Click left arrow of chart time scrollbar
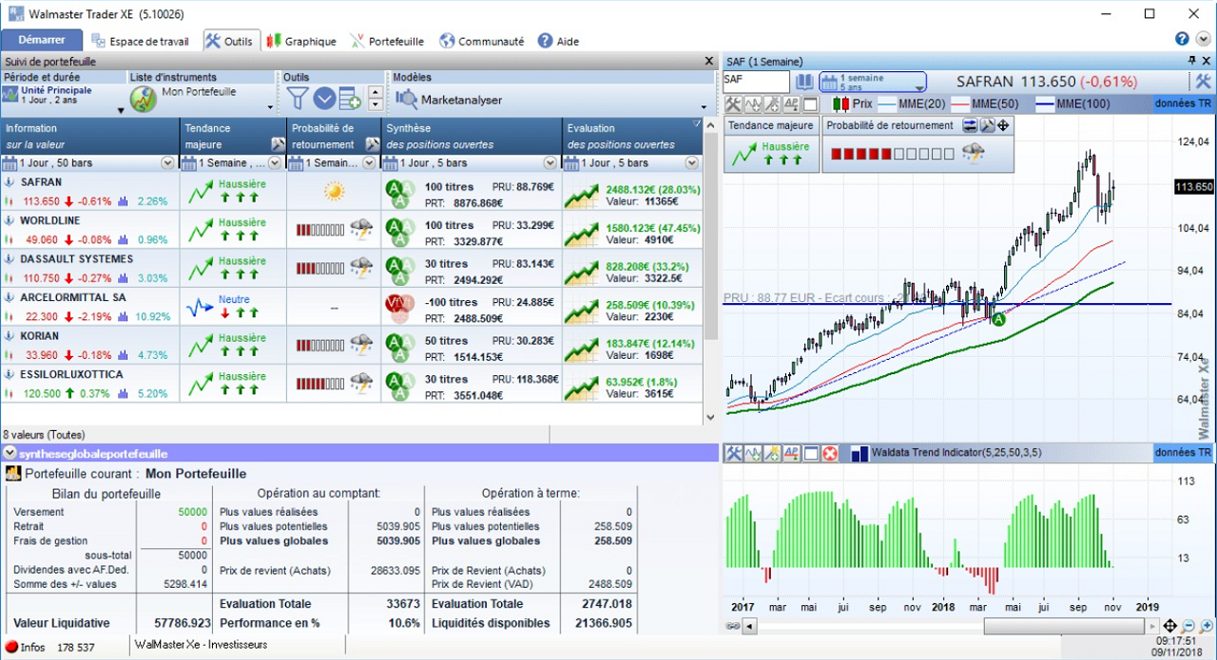 tap(750, 626)
